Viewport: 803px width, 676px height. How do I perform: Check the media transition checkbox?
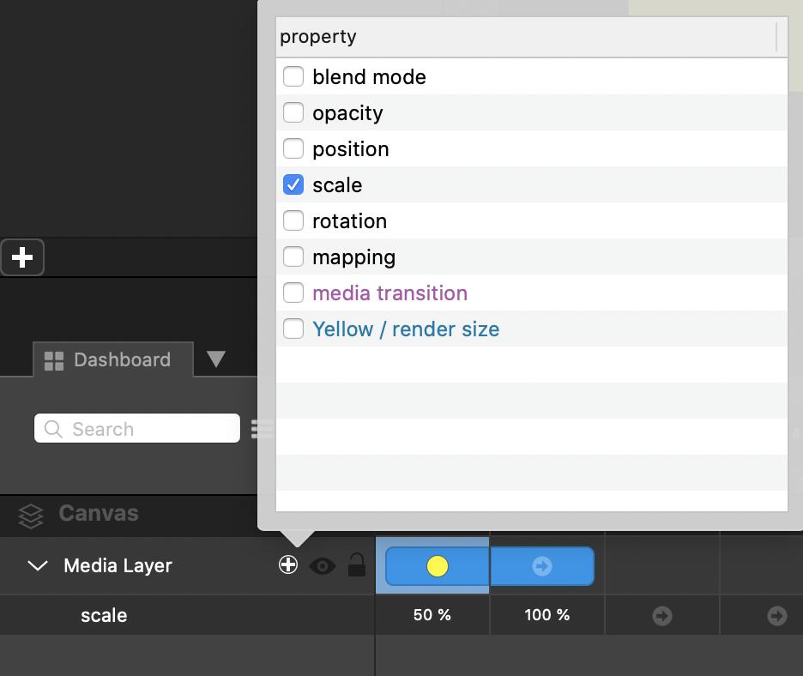click(293, 293)
